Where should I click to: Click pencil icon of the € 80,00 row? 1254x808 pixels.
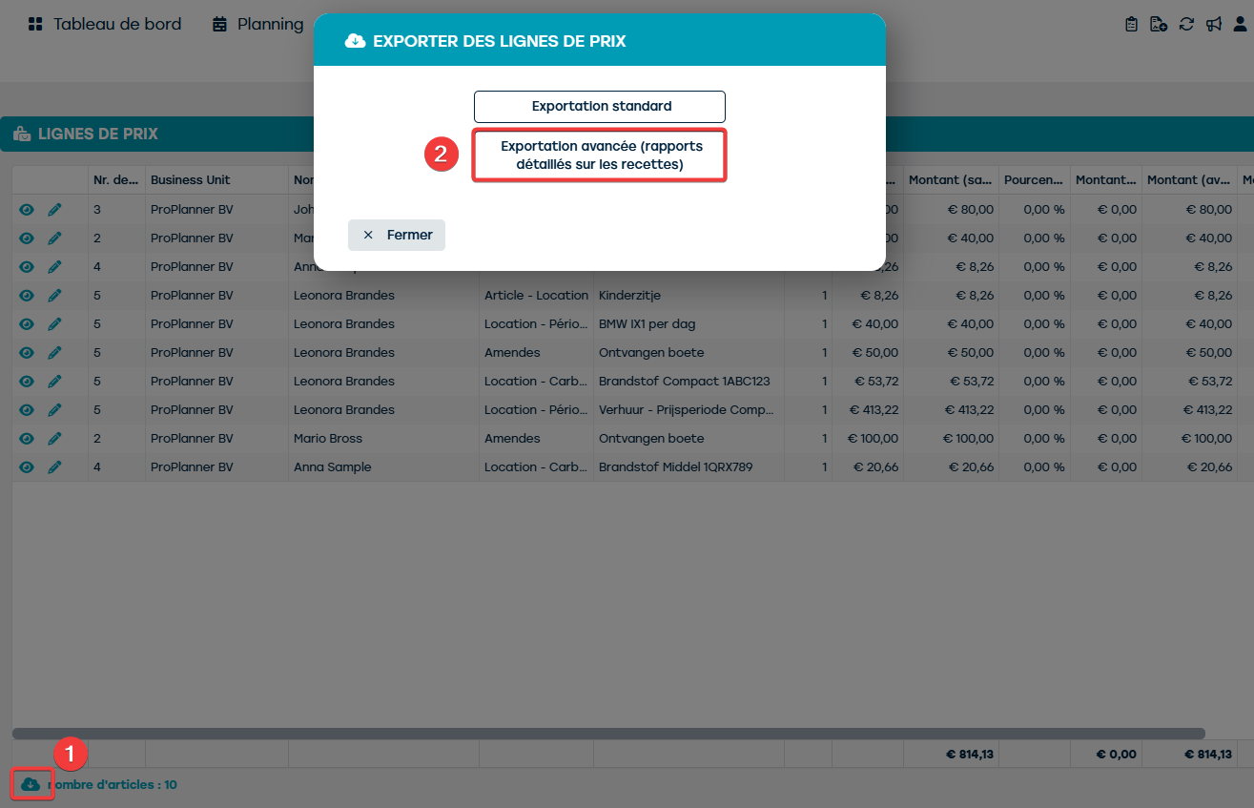[54, 210]
